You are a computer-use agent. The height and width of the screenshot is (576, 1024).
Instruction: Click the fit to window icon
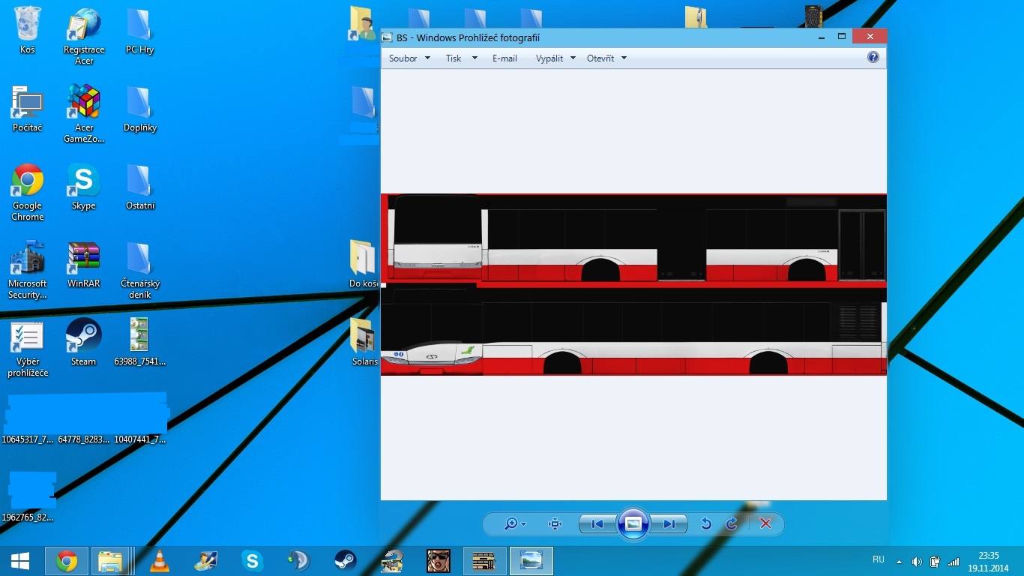tap(555, 524)
